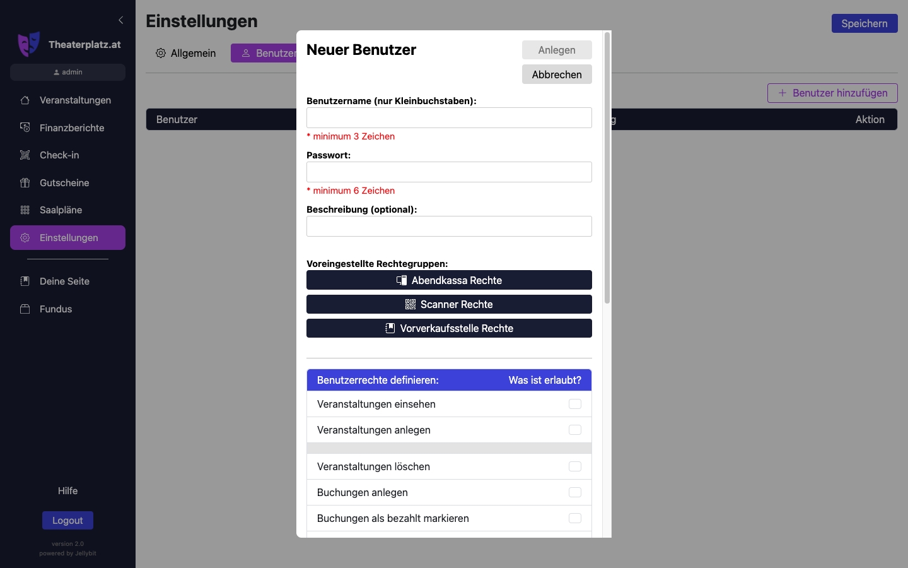Select the Einstellungen gear icon
This screenshot has height=568, width=908.
[25, 238]
